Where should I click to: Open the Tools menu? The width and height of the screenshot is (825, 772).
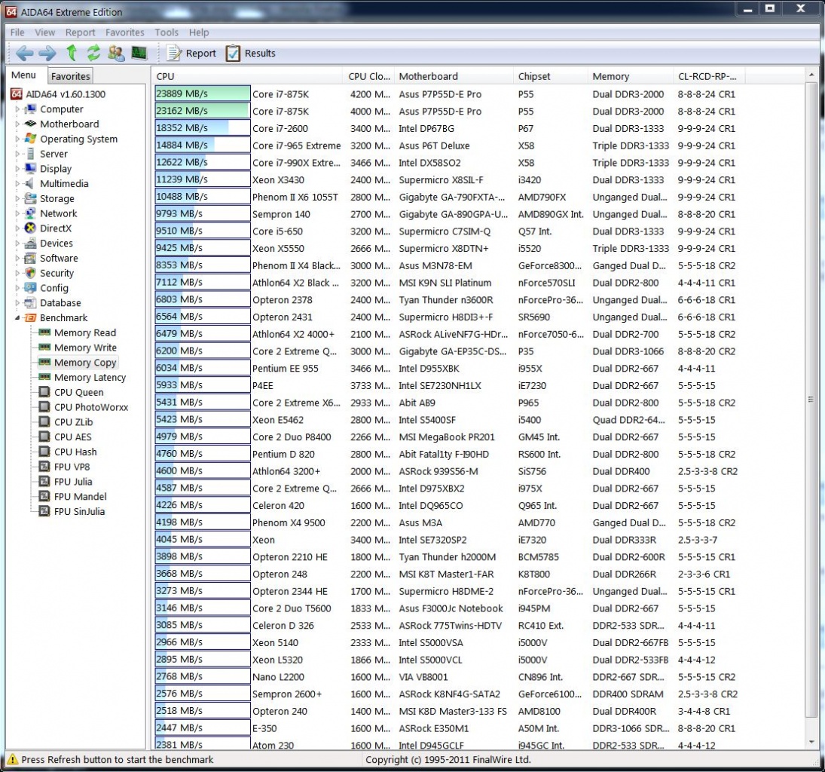coord(167,32)
